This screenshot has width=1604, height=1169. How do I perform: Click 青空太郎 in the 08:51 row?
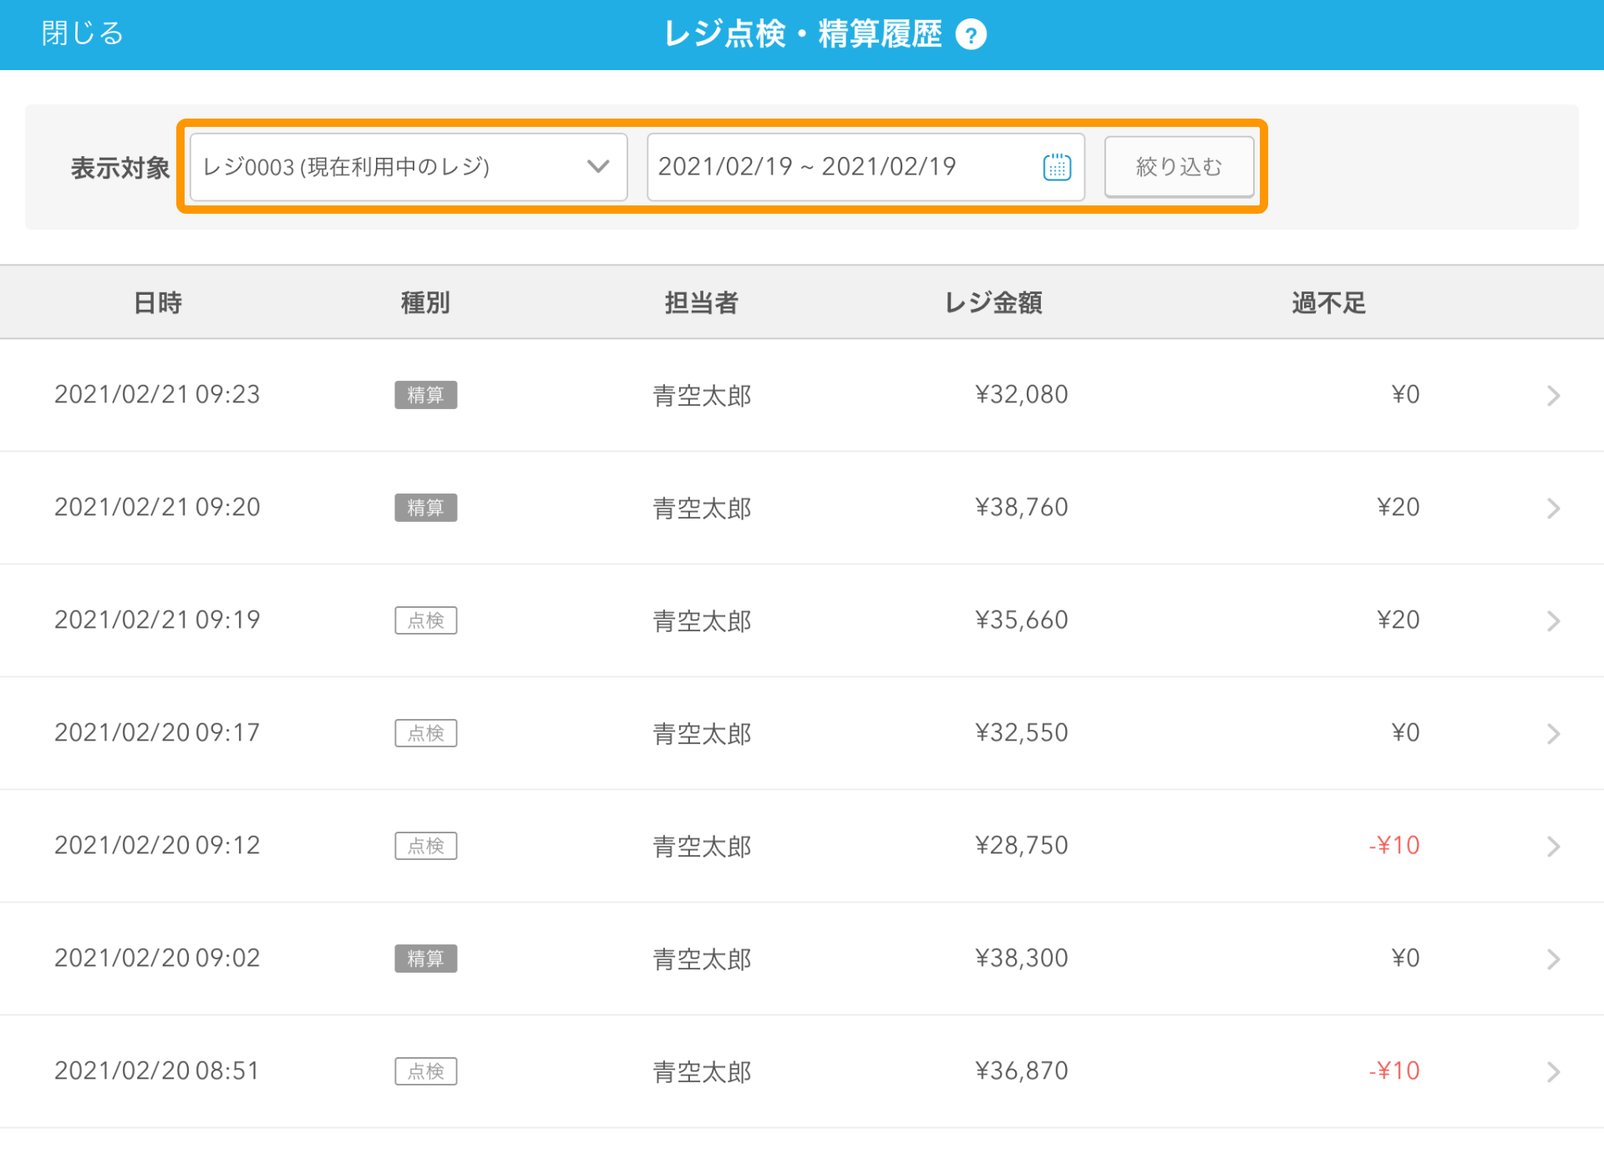[702, 1071]
